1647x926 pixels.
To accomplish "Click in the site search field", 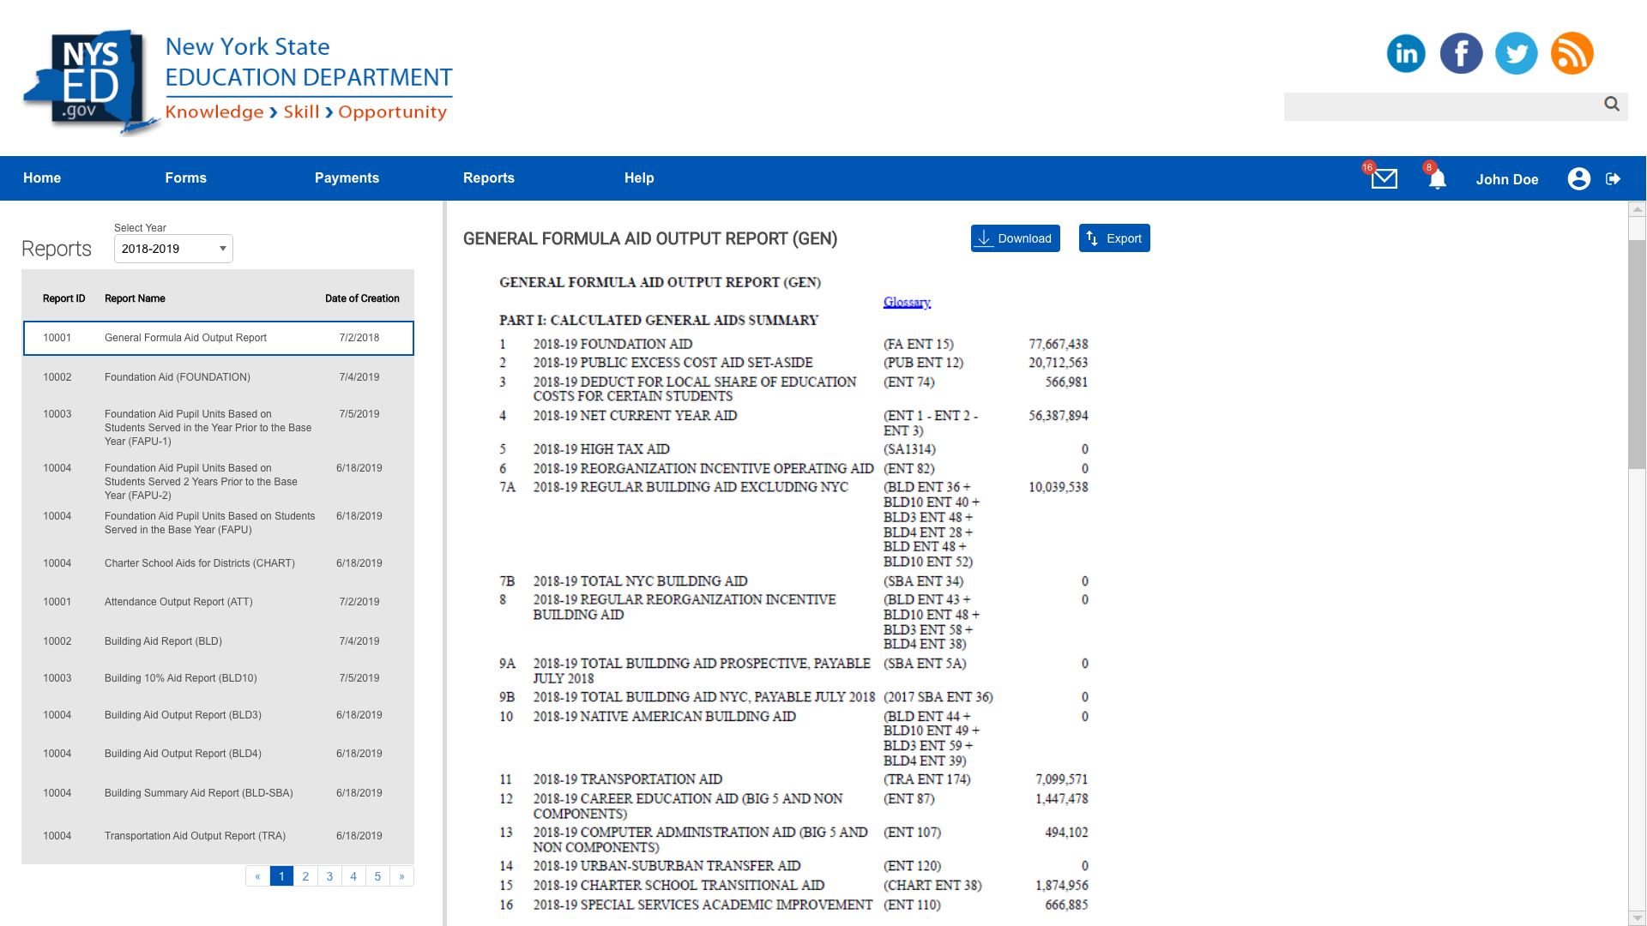I will [1441, 106].
